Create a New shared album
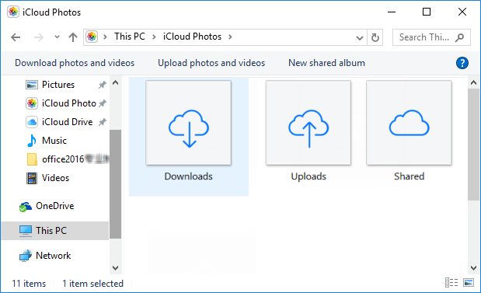Screen dimensions: 481x293 tap(326, 63)
